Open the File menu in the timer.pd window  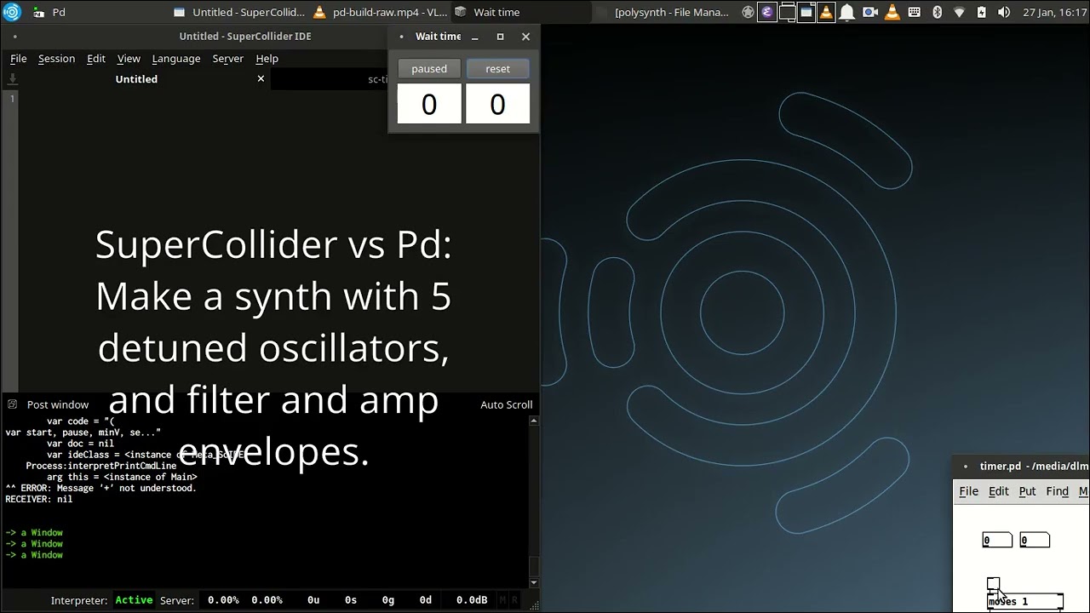pyautogui.click(x=969, y=491)
